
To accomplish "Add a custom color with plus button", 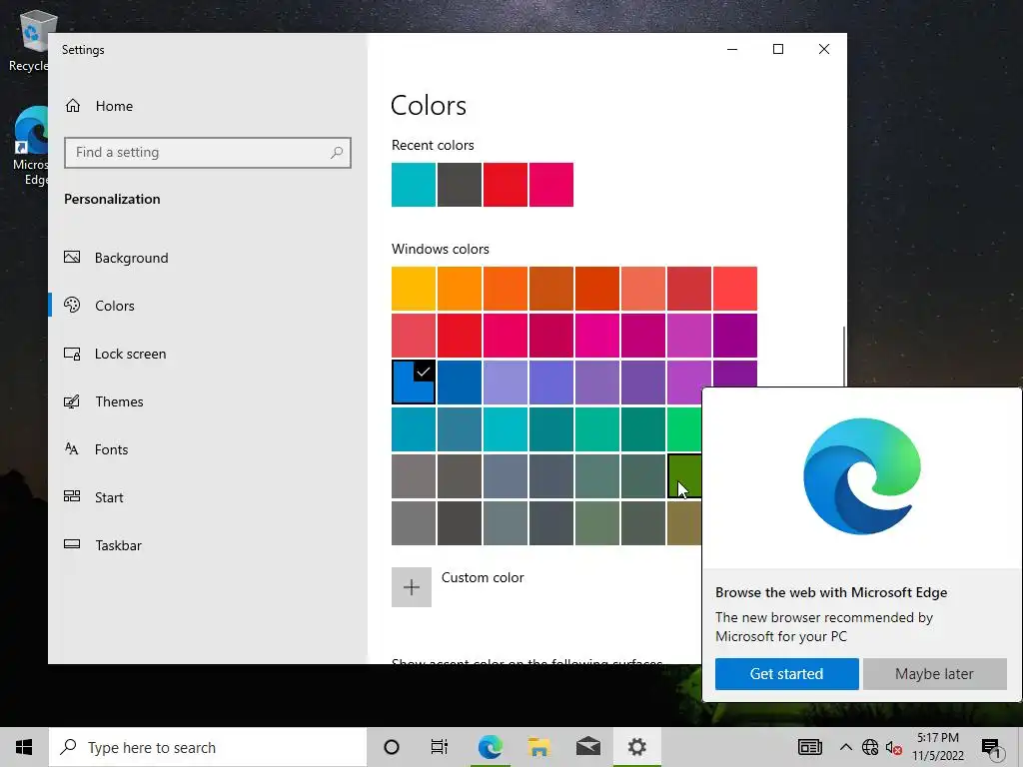I will tap(412, 587).
